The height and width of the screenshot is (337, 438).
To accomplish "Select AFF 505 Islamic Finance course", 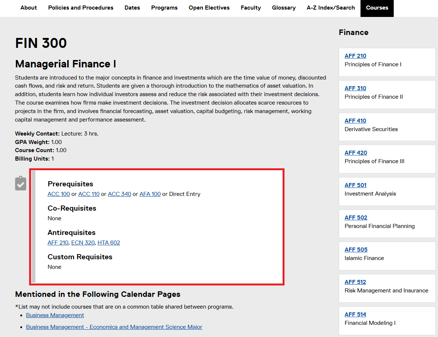I will [x=356, y=250].
